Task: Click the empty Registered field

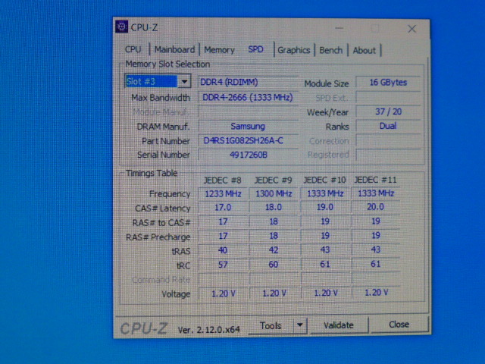Action: 388,155
